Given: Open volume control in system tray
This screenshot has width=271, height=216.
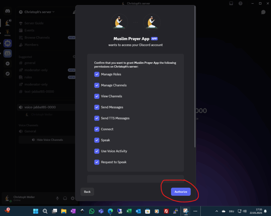Looking at the screenshot, I should [x=245, y=211].
